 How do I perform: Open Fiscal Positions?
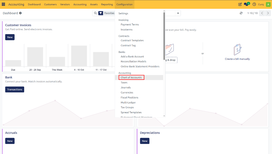click(129, 97)
